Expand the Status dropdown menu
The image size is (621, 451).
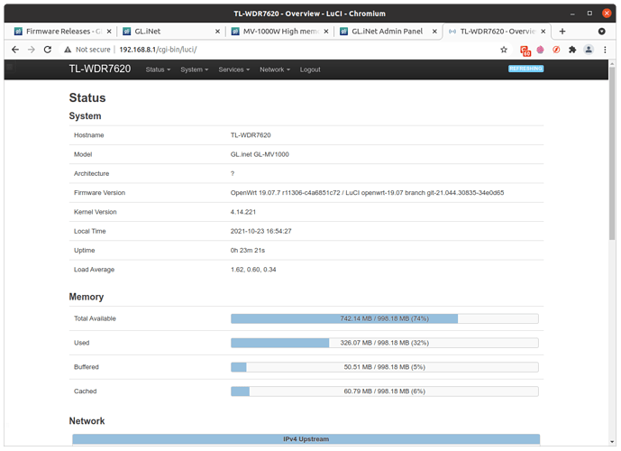(x=158, y=69)
